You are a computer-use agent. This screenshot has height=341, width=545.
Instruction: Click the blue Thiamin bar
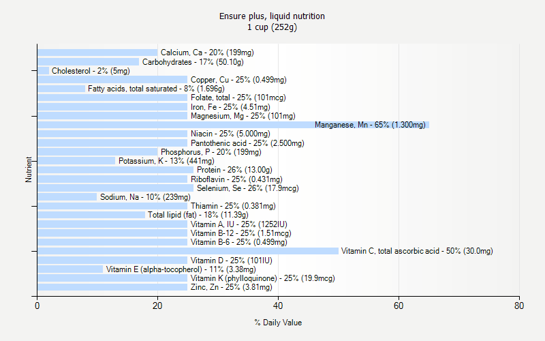[112, 206]
